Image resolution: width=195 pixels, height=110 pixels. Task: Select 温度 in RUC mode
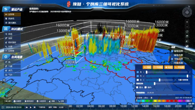click(x=12, y=38)
